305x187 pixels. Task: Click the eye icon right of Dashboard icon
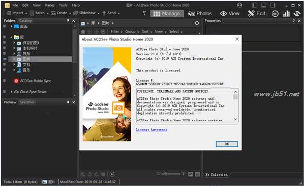point(297,14)
